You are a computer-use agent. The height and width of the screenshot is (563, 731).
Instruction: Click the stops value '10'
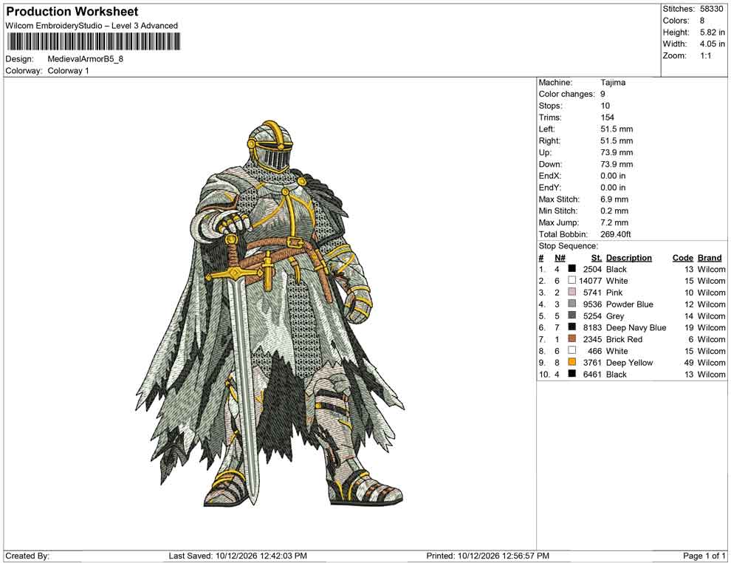click(605, 106)
